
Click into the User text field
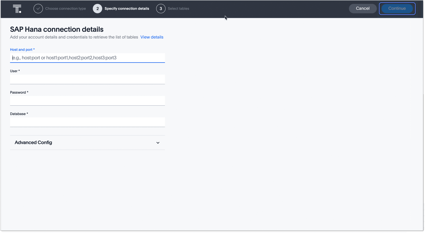point(87,79)
